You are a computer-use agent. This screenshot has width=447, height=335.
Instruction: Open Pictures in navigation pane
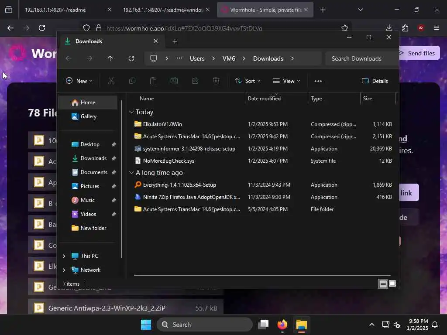coord(90,186)
